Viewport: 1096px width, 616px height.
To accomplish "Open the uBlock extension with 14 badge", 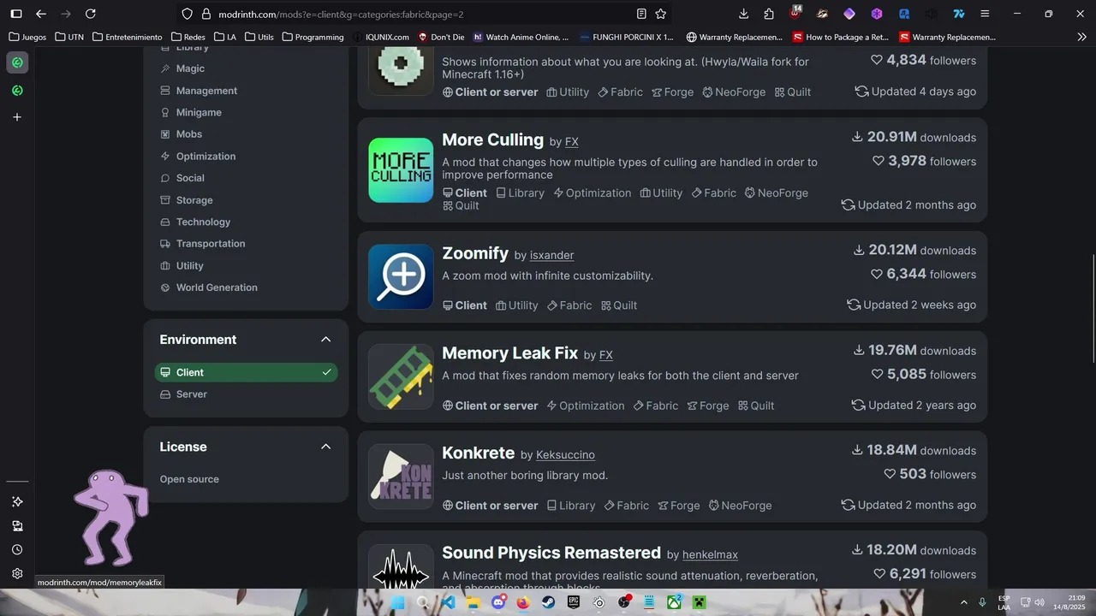I will 795,13.
